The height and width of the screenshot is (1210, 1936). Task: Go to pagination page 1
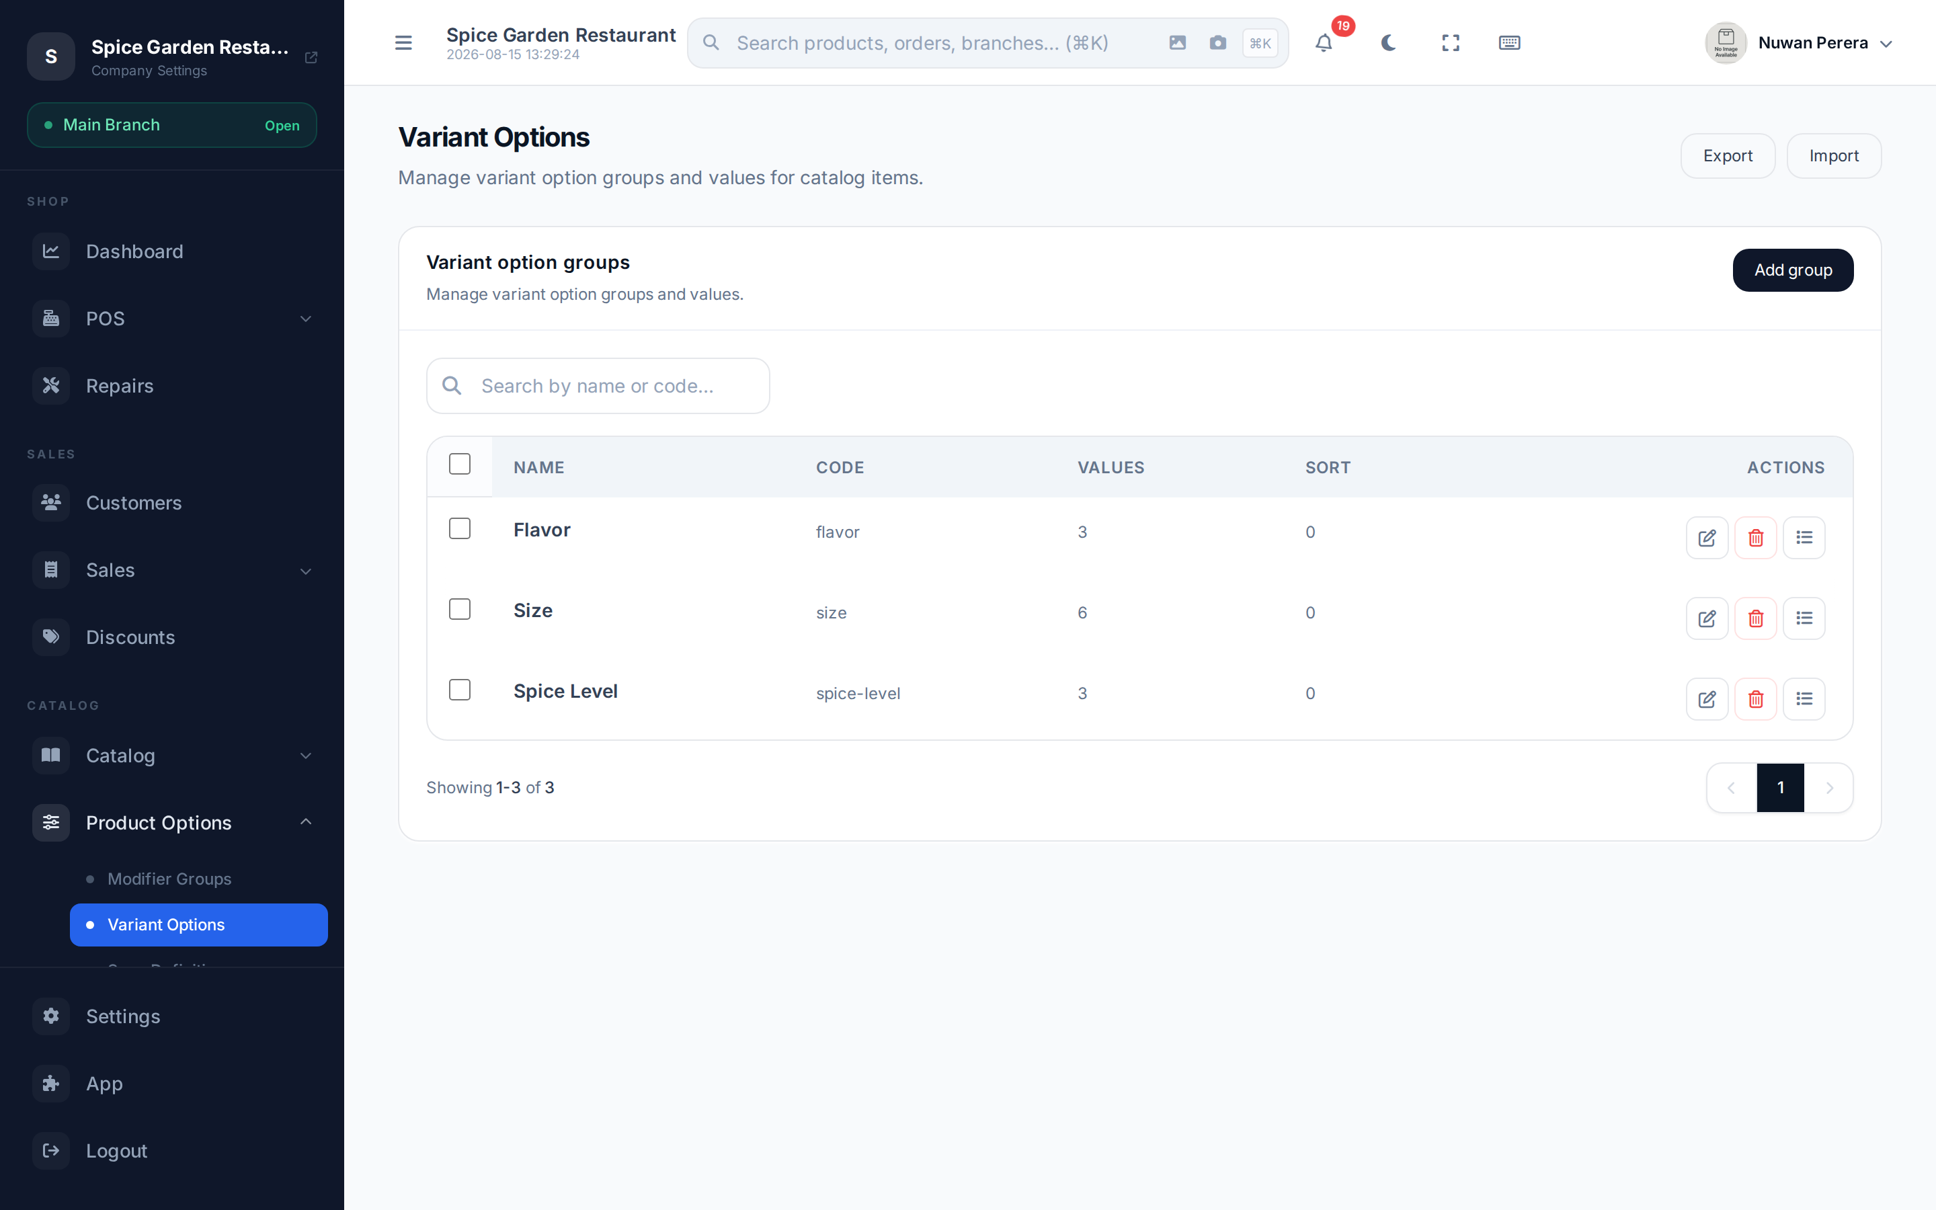click(1780, 789)
